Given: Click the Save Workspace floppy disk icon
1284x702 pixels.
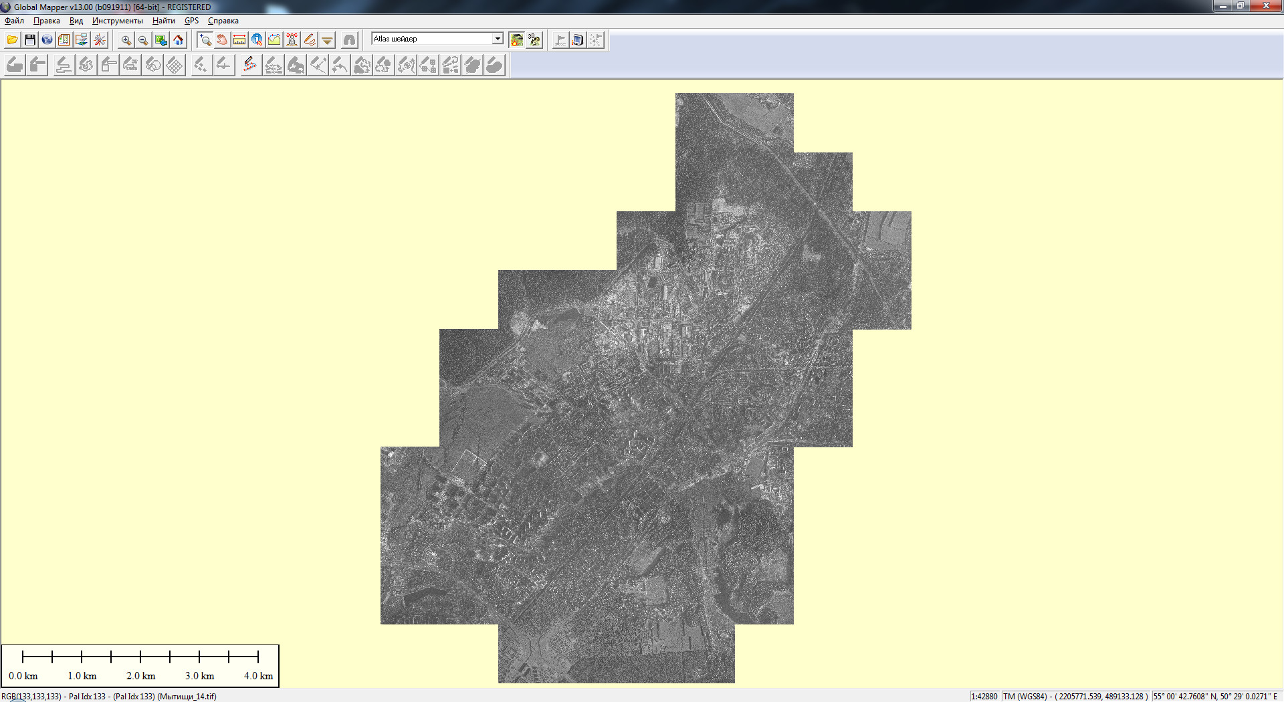Looking at the screenshot, I should [29, 40].
